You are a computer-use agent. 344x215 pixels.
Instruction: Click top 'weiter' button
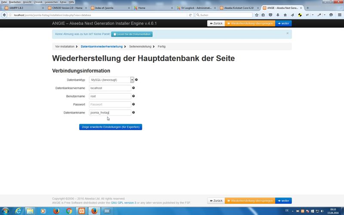tap(283, 23)
